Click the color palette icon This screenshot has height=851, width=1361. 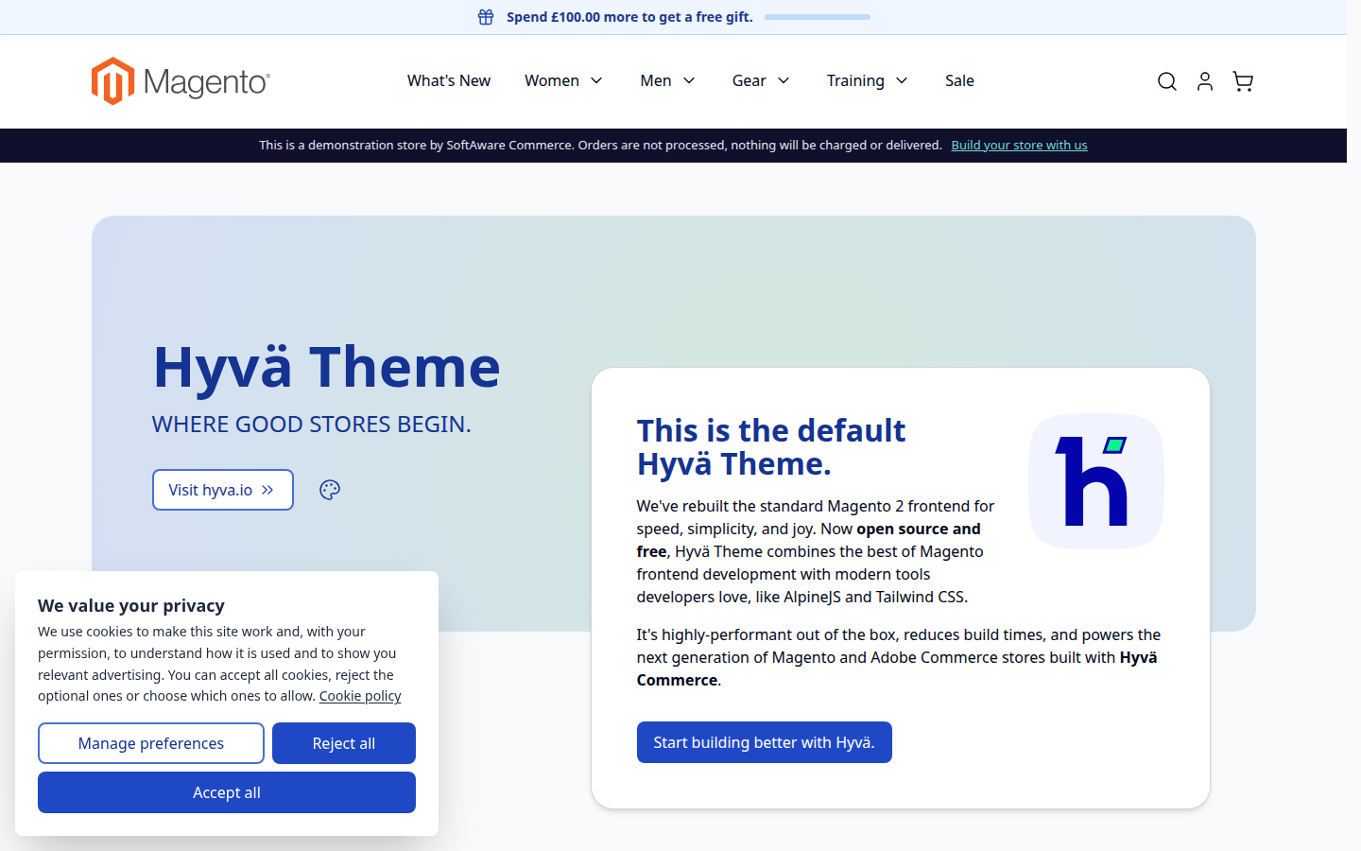330,490
